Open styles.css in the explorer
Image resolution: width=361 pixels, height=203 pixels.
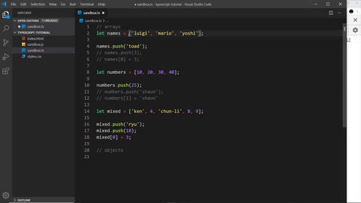(x=34, y=56)
